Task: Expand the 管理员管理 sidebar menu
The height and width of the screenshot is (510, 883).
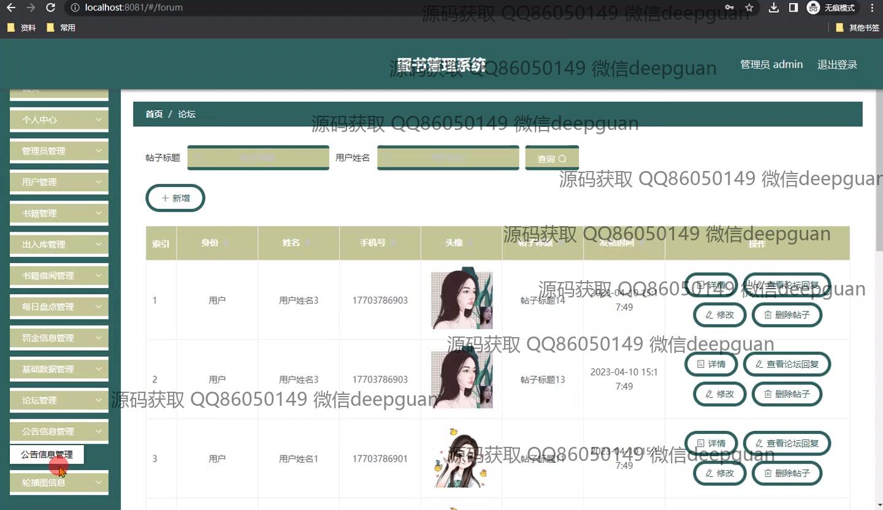Action: (x=59, y=151)
